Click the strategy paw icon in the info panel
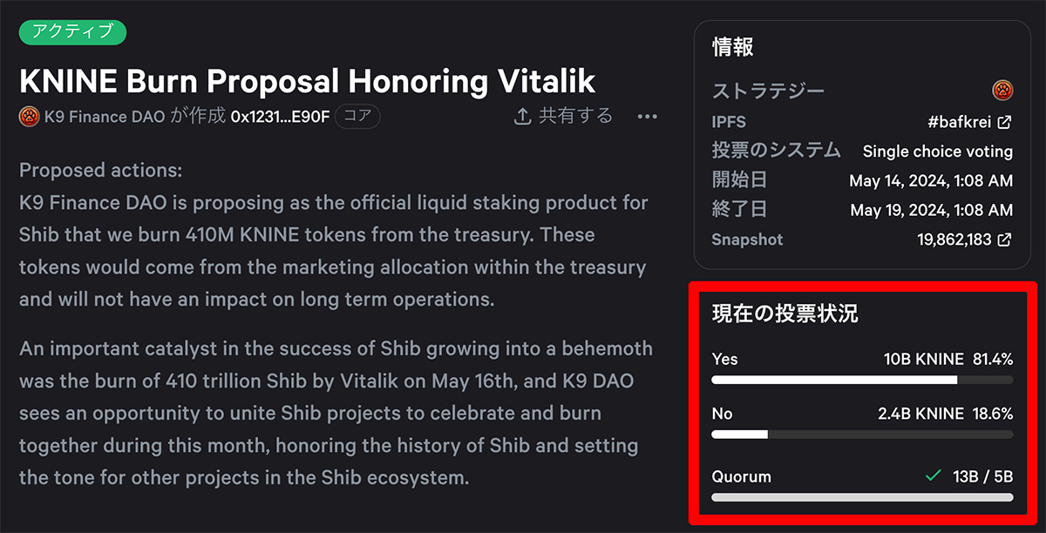Image resolution: width=1046 pixels, height=533 pixels. point(1002,90)
